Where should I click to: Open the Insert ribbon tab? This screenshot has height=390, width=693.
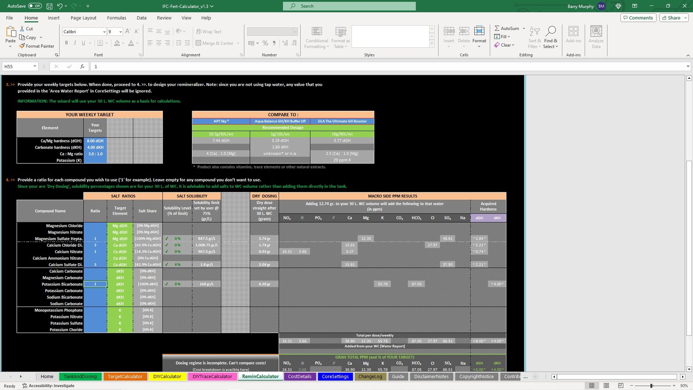[54, 18]
